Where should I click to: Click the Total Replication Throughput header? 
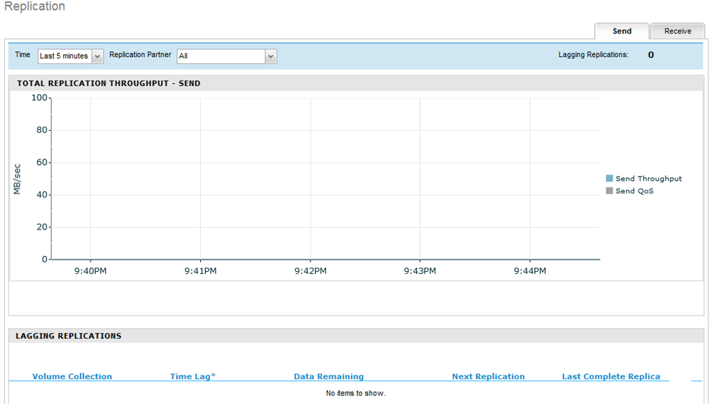pyautogui.click(x=108, y=83)
